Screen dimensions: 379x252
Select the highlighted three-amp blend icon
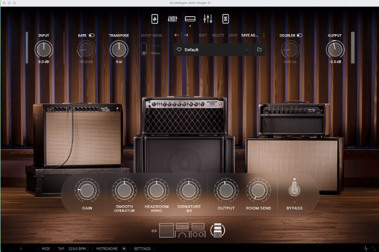point(218,230)
